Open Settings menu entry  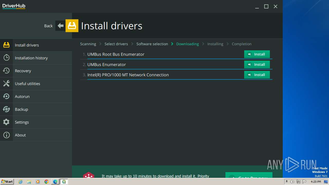coord(36,122)
